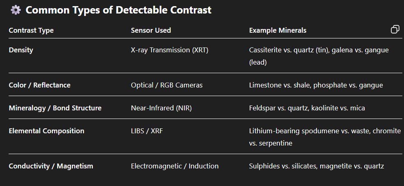Click the gear icon beside the heading
The image size is (404, 186).
tap(16, 10)
